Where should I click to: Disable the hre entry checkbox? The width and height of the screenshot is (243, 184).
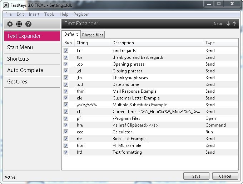pos(66,125)
